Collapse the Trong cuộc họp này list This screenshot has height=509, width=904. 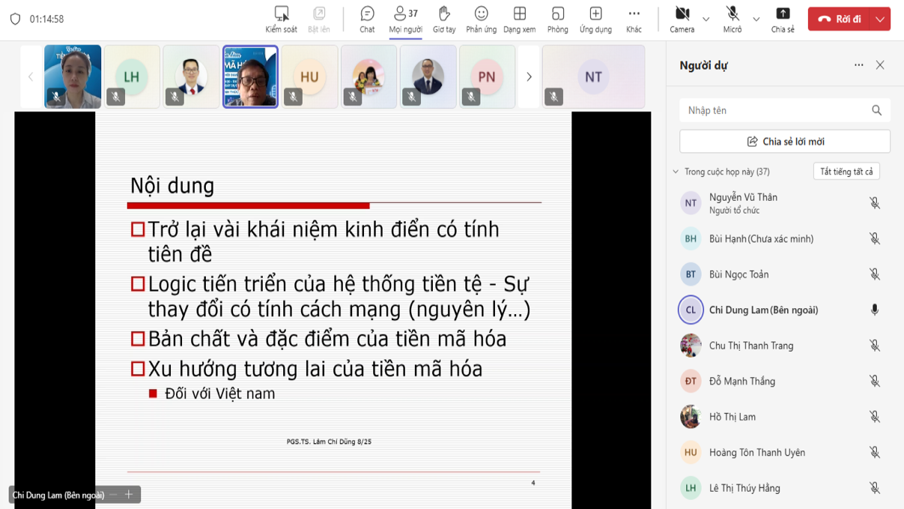(x=676, y=172)
